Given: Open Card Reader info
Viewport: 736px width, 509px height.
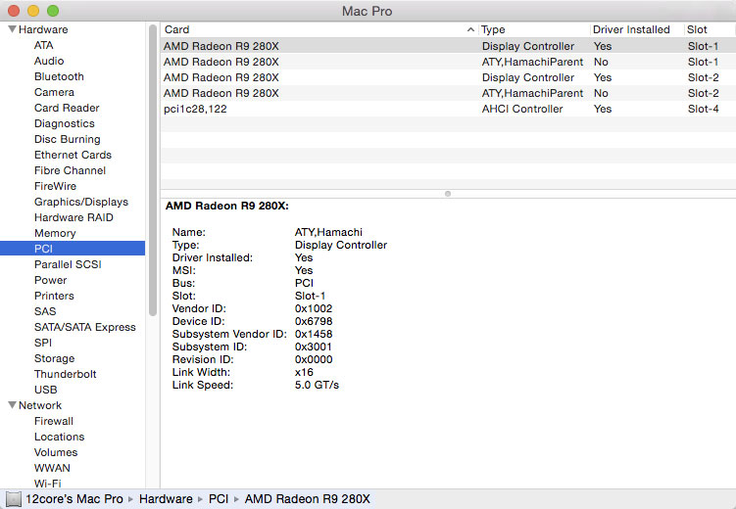Looking at the screenshot, I should point(67,108).
